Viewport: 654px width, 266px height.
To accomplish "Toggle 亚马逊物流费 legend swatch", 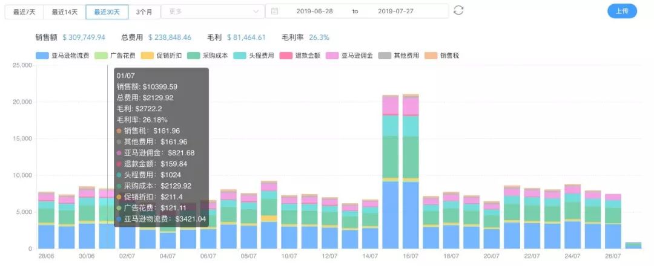I will [42, 56].
